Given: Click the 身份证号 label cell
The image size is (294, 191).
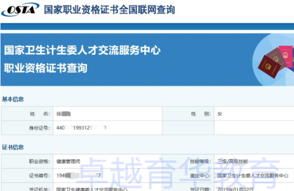Looking at the screenshot, I should pos(27,128).
